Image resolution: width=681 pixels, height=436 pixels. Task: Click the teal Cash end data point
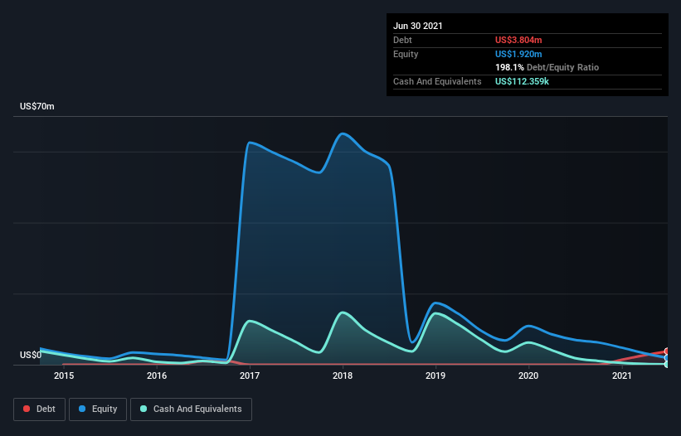point(667,365)
